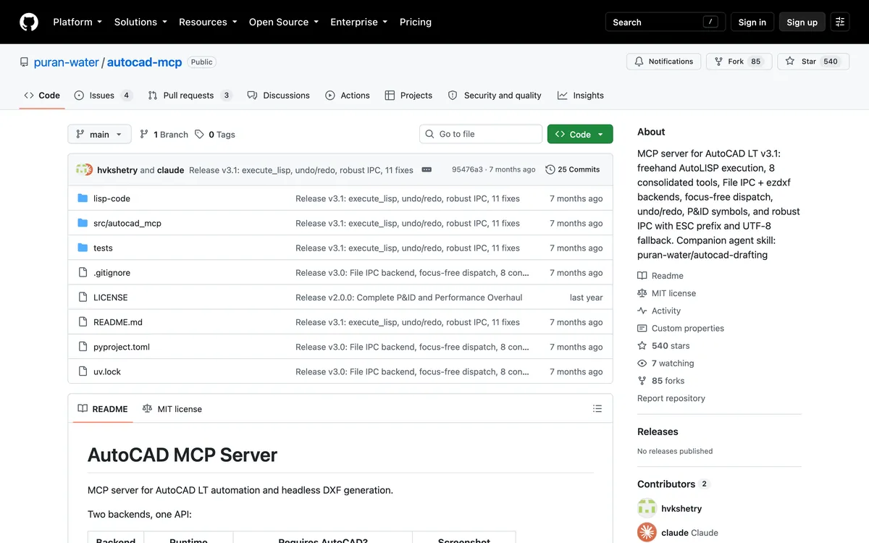Switch to the Projects tab

(408, 96)
